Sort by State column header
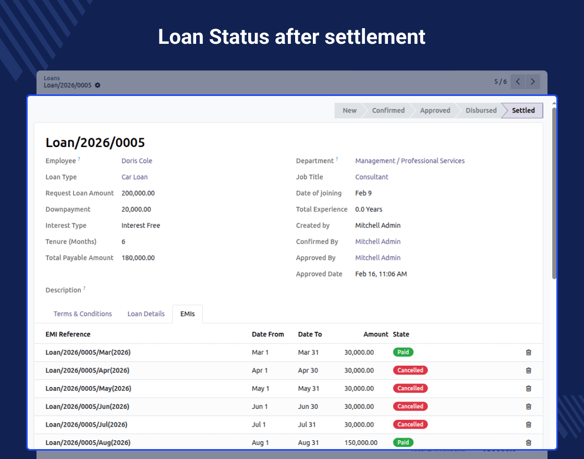Image resolution: width=584 pixels, height=459 pixels. tap(401, 334)
